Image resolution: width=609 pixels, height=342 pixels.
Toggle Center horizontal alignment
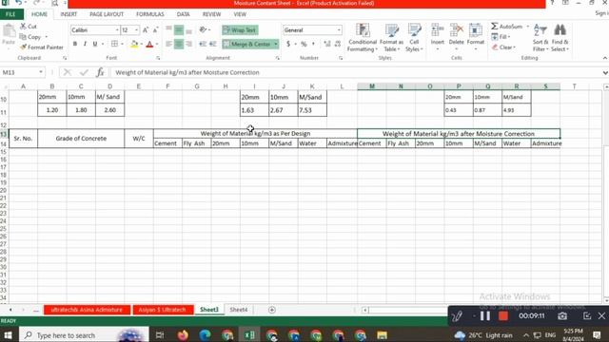pyautogui.click(x=179, y=44)
